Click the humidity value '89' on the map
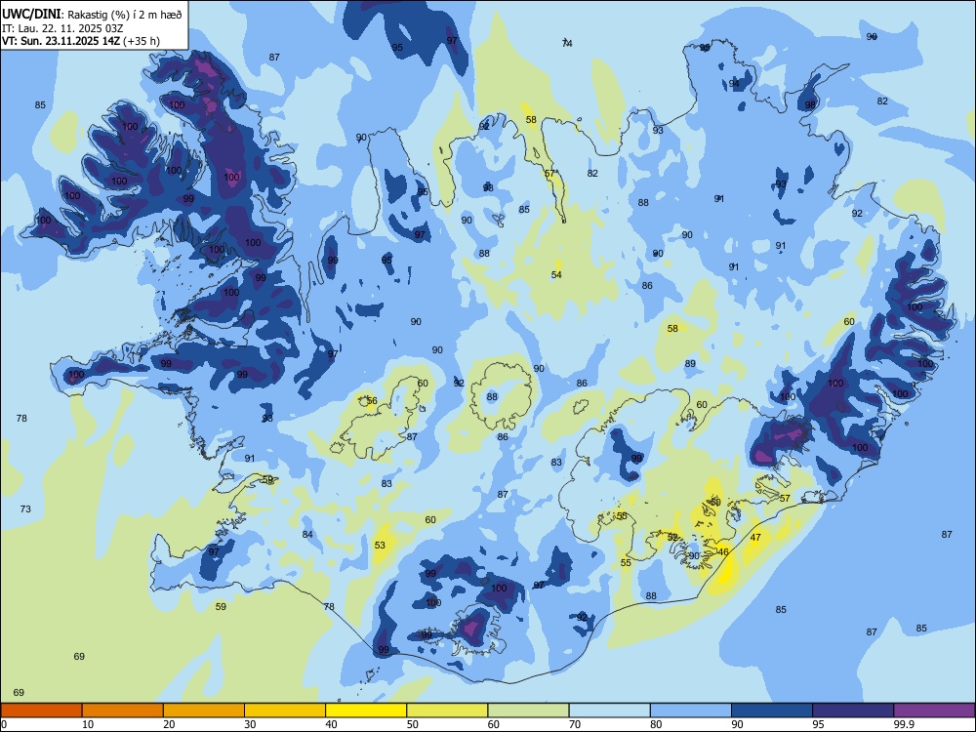This screenshot has width=976, height=732. coord(690,363)
